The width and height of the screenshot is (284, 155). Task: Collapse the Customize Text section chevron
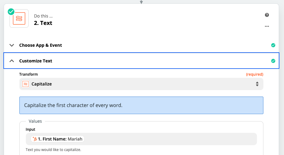tap(12, 61)
